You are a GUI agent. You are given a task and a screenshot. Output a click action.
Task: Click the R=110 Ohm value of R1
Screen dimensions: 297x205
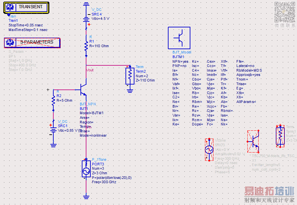click(x=99, y=46)
